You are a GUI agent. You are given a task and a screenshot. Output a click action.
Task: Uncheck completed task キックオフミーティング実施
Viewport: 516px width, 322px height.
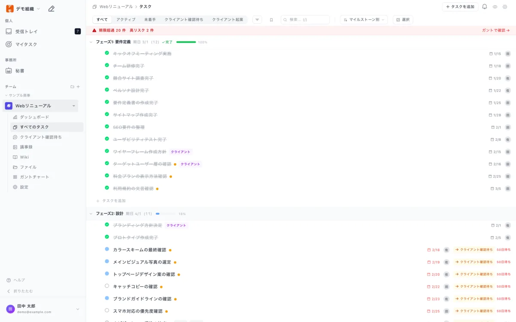point(107,53)
